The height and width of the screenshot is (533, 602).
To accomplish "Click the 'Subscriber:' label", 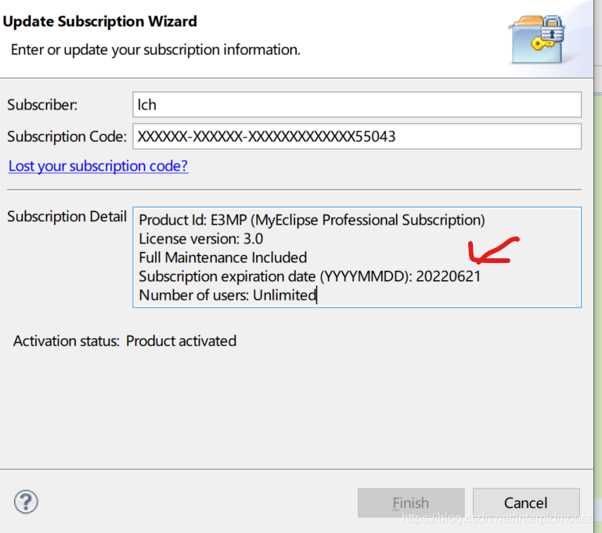I will [42, 105].
